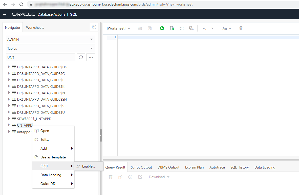299x195 pixels.
Task: Open the [Worksheet] dropdown
Action: coord(118,28)
